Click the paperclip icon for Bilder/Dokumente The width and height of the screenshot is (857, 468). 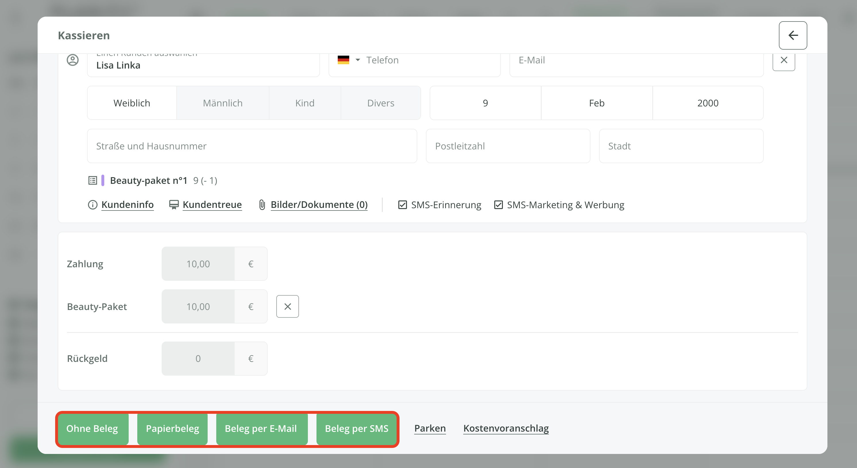pos(262,204)
